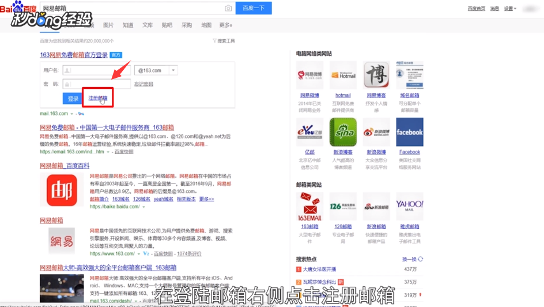Open 网易免费邮箱-中国第一大电子邮件服务商 result

pos(107,128)
